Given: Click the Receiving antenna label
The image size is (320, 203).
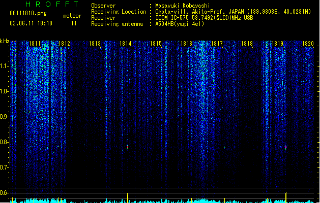Looking at the screenshot, I should [x=117, y=24].
